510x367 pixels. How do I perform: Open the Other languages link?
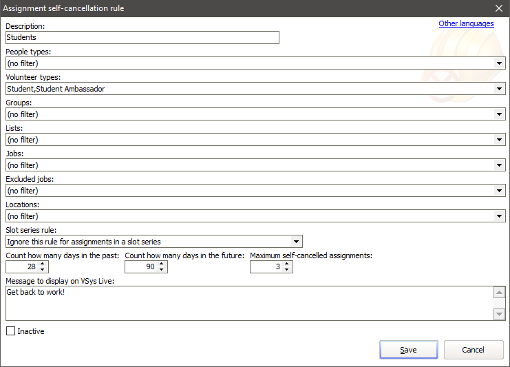pyautogui.click(x=466, y=23)
